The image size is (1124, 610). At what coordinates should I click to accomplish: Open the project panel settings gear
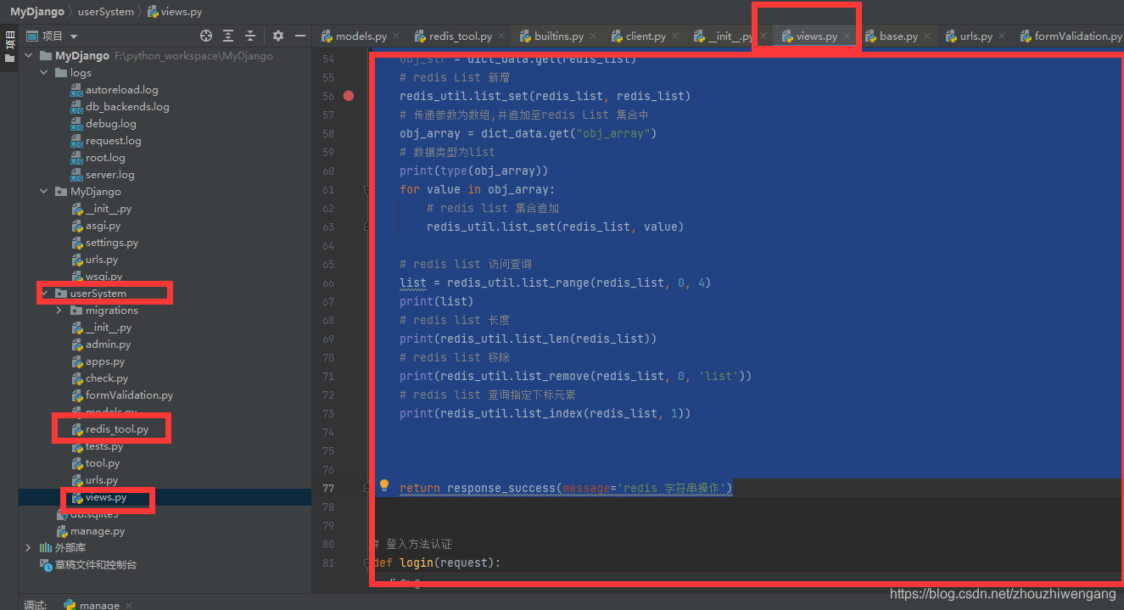pos(278,36)
